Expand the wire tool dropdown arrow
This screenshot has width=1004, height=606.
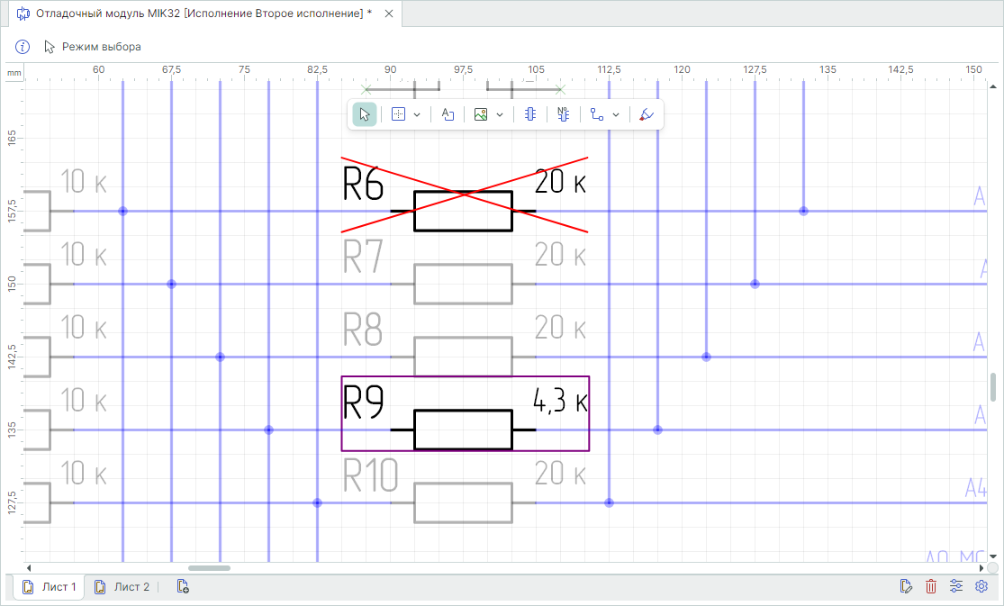click(x=616, y=114)
